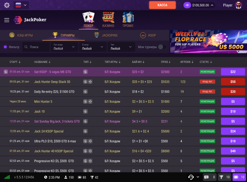Open the settings gear icon
247x182 pixels.
click(7, 5)
